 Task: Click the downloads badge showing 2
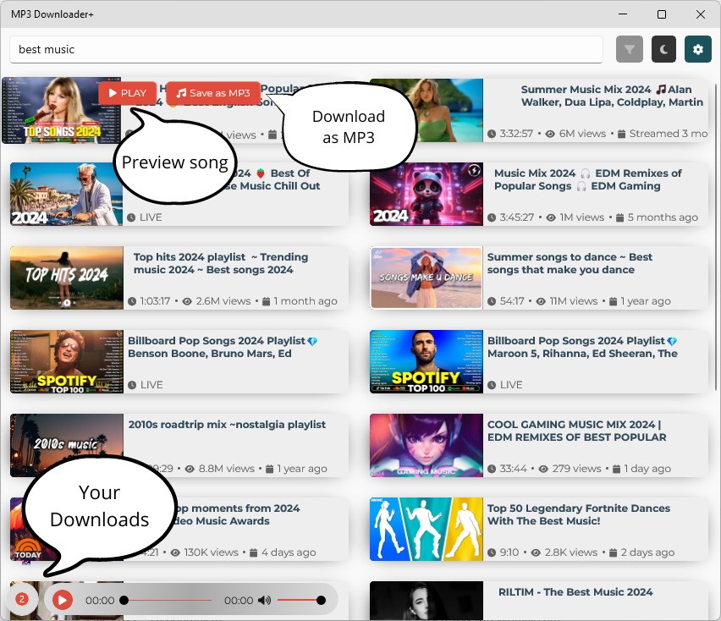click(22, 599)
